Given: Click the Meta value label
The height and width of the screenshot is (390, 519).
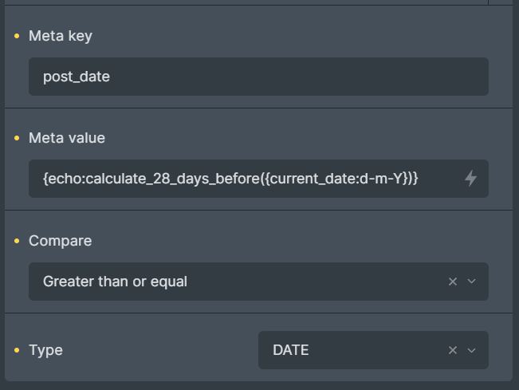Looking at the screenshot, I should pyautogui.click(x=67, y=138).
